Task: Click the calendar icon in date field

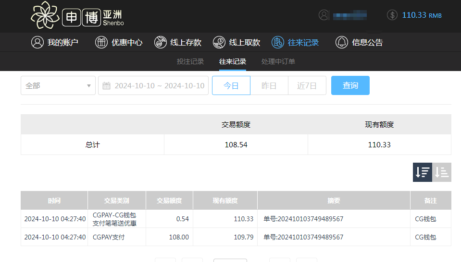Action: (x=107, y=86)
